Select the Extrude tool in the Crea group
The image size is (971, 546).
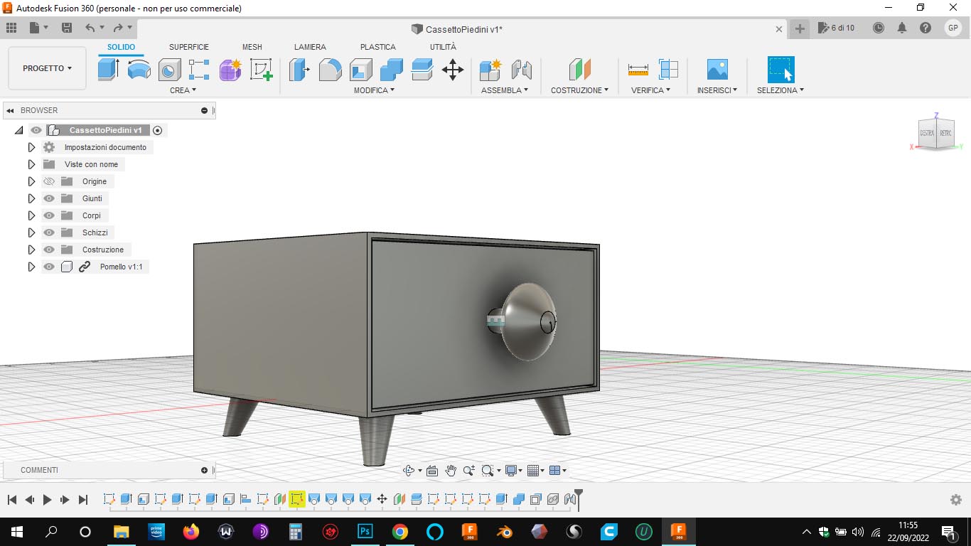pos(108,70)
